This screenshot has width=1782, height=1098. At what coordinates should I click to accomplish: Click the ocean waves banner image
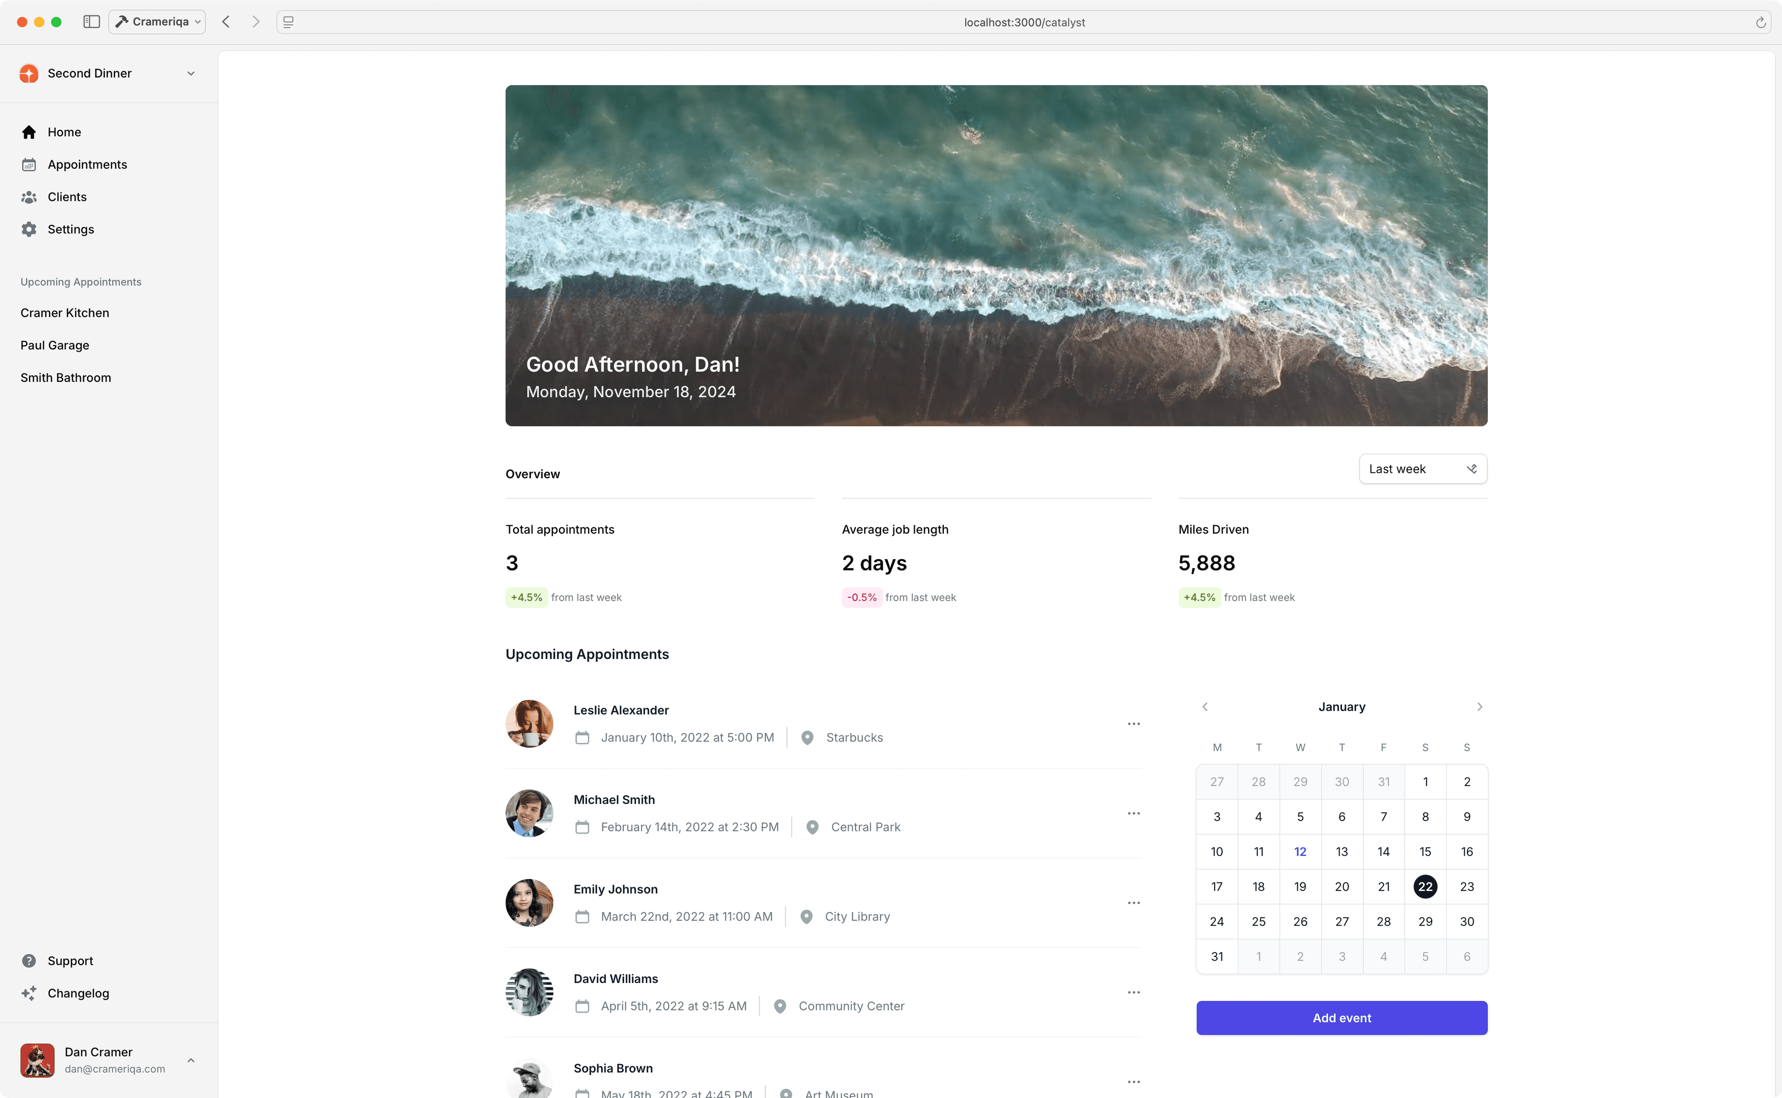[x=996, y=256]
